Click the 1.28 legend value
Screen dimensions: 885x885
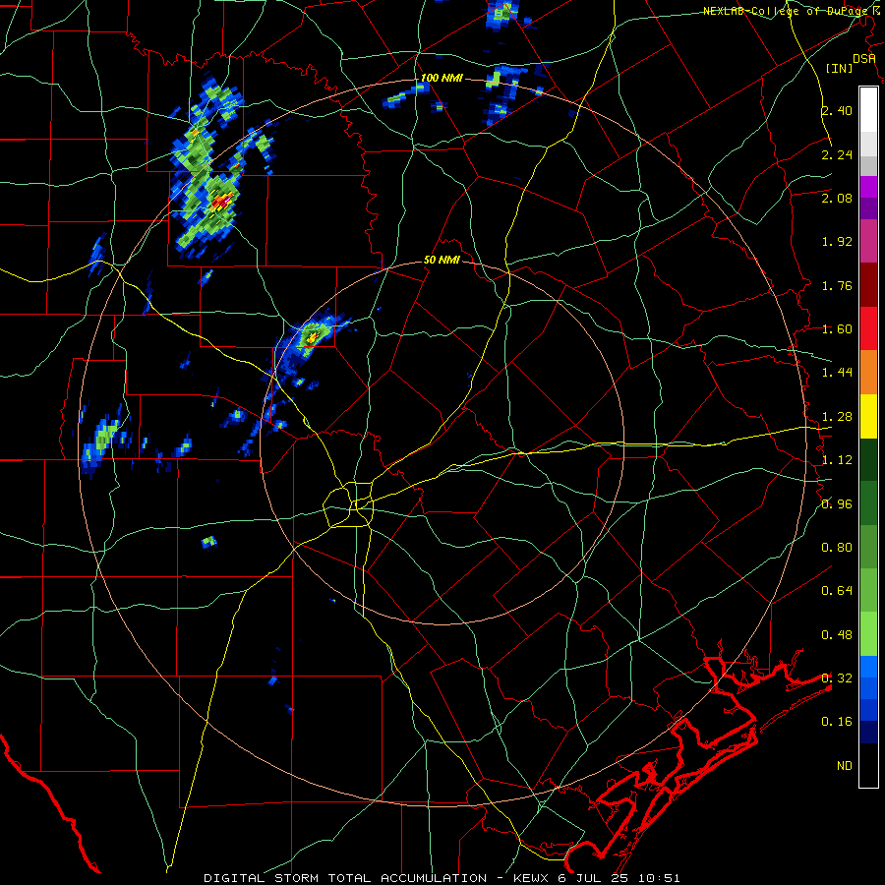pos(837,417)
